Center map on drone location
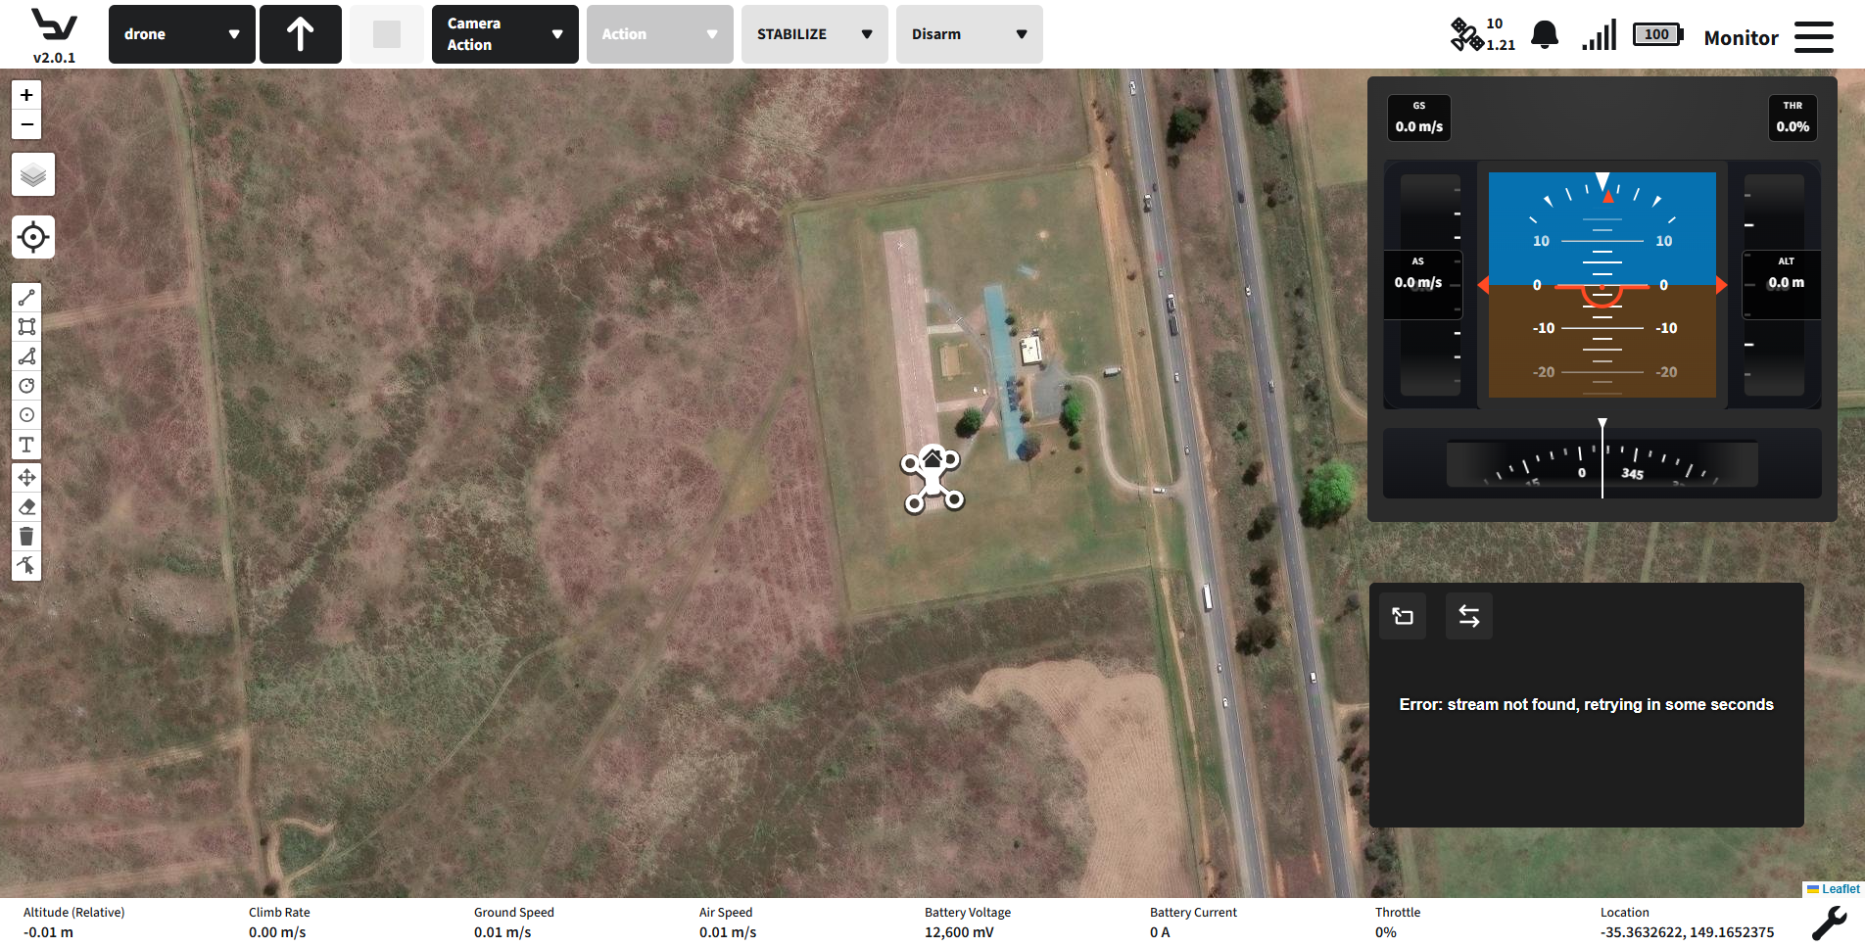The height and width of the screenshot is (947, 1865). 33,237
